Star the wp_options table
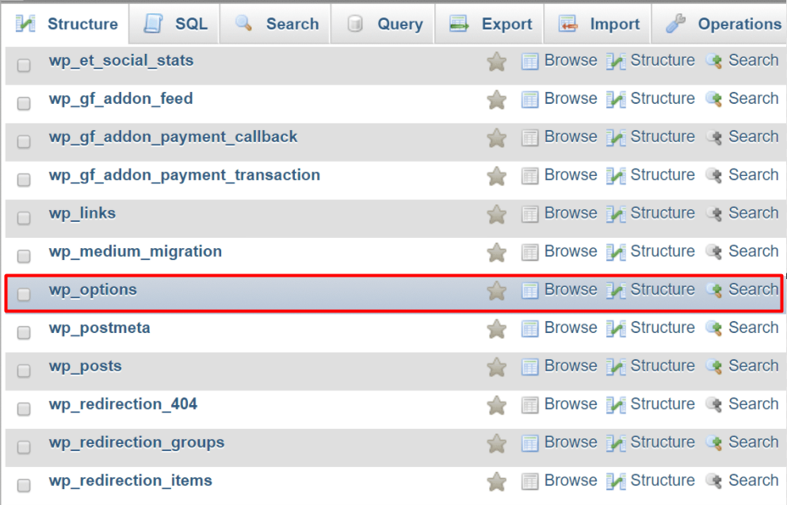The width and height of the screenshot is (787, 505). coord(496,291)
